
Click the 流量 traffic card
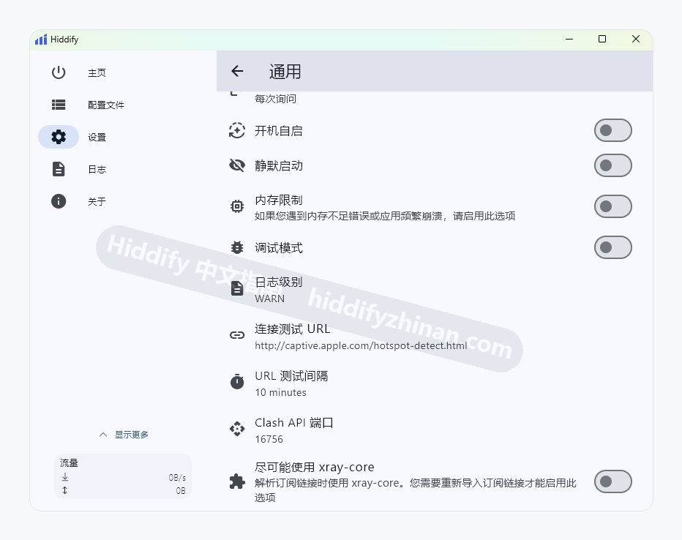point(123,476)
